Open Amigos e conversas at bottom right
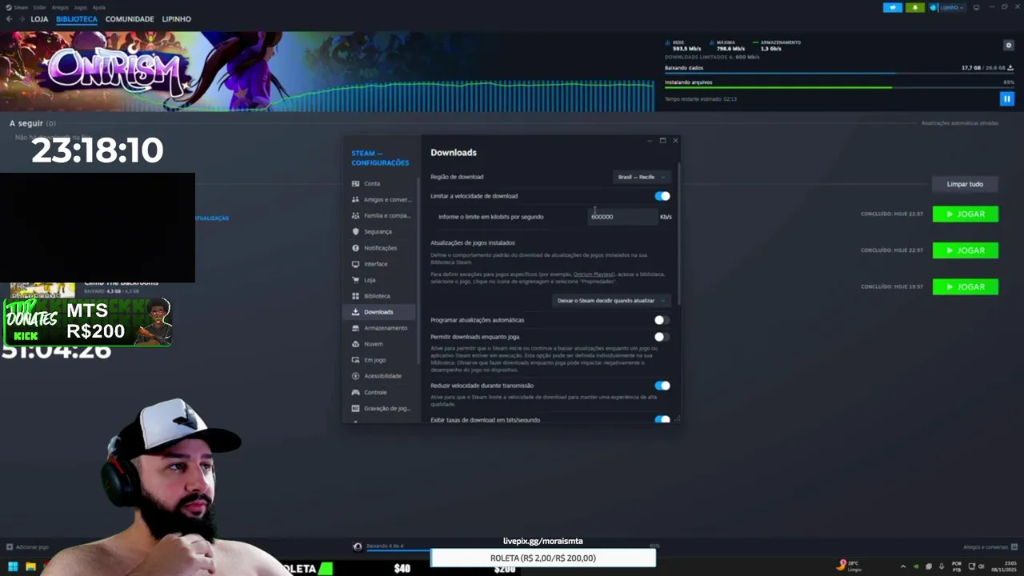The height and width of the screenshot is (576, 1024). point(990,547)
